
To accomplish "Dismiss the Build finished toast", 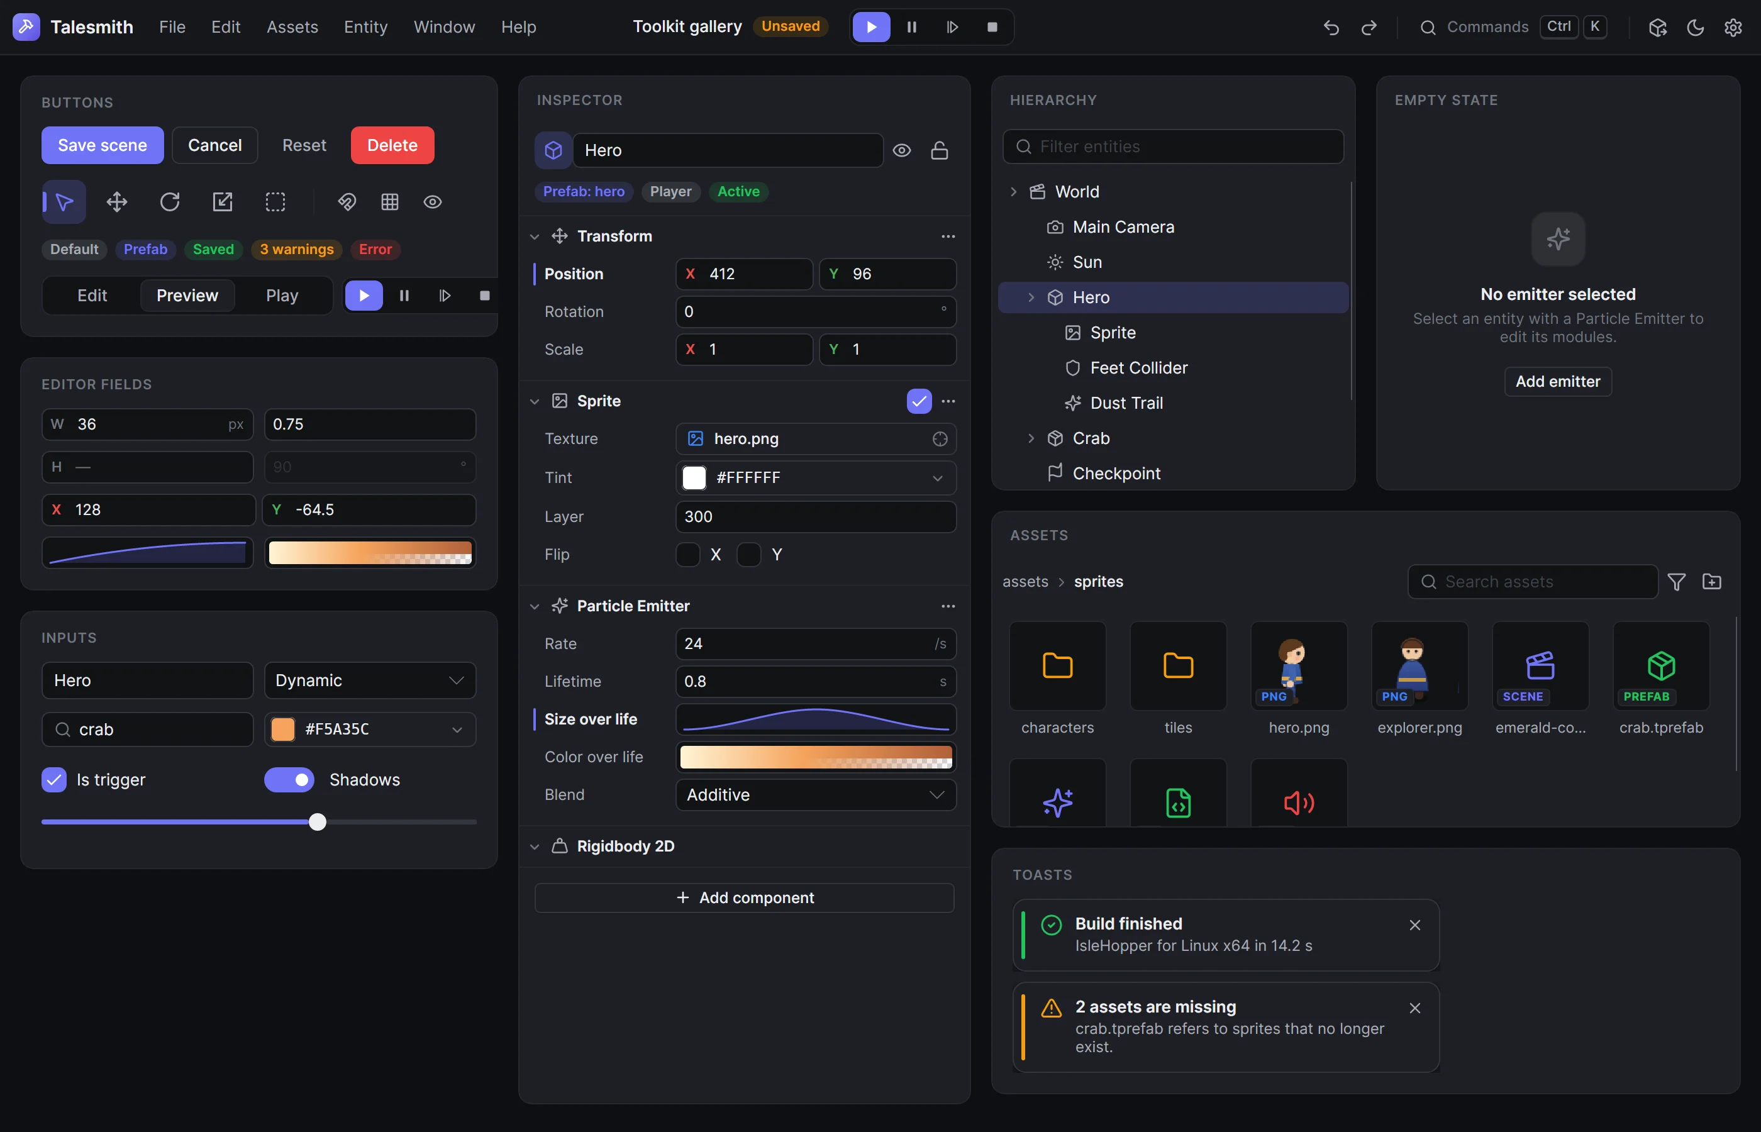I will 1415,924.
